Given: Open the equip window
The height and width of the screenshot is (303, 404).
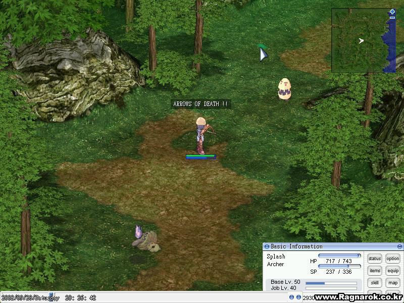Looking at the screenshot, I should coord(393,271).
